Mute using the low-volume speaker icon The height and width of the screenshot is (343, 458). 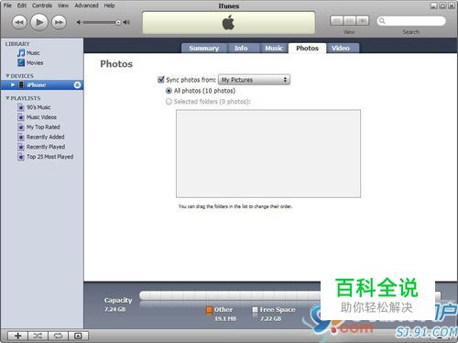(79, 22)
